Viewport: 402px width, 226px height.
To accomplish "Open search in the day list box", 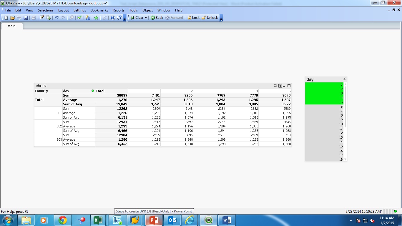I will click(345, 79).
